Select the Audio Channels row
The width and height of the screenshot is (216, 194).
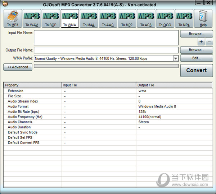(x=108, y=122)
